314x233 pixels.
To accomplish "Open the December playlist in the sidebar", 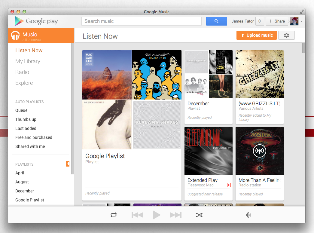I will 25,191.
